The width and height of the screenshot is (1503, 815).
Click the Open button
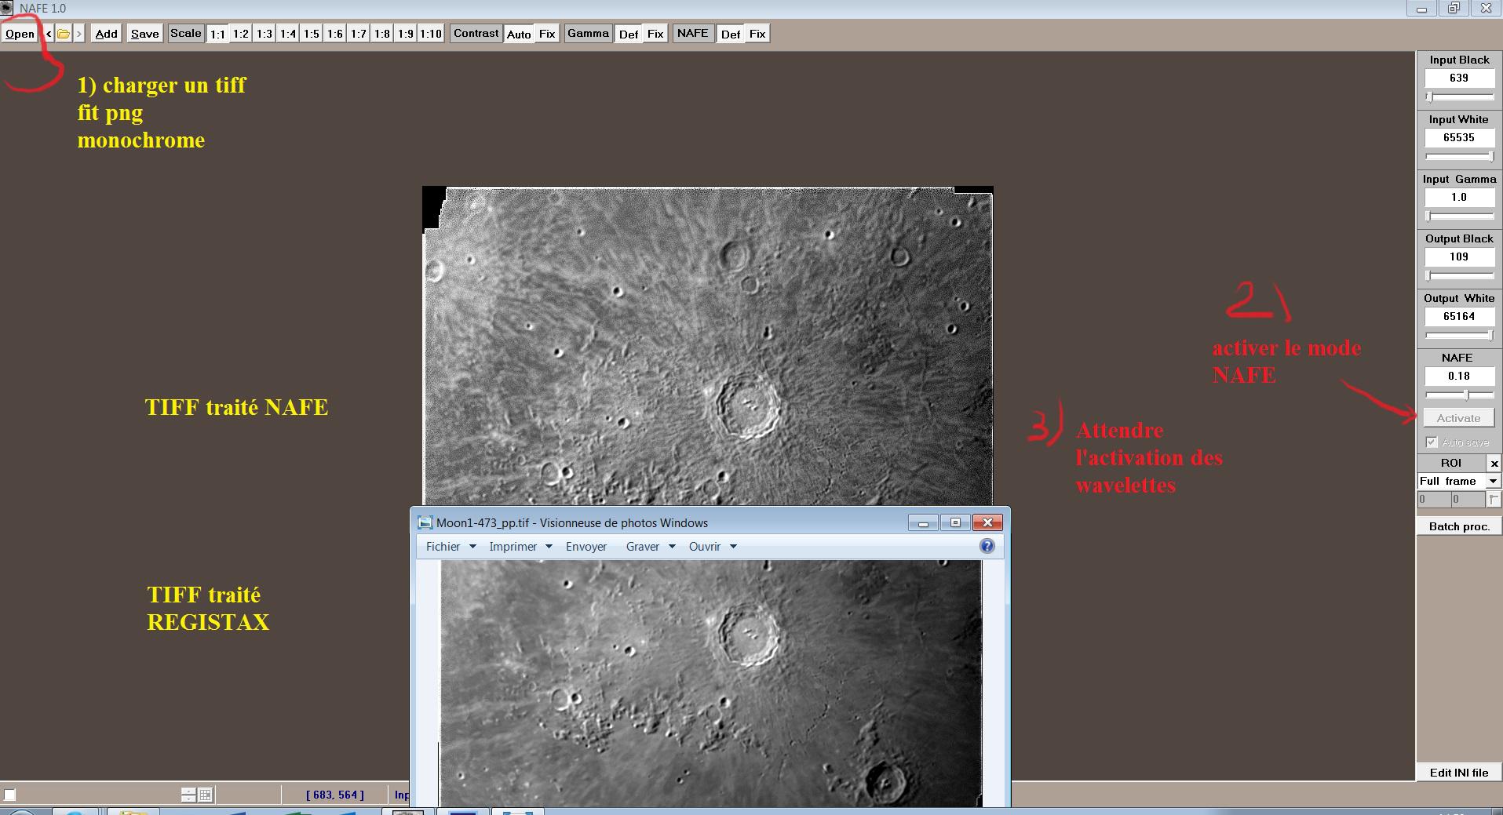[20, 34]
